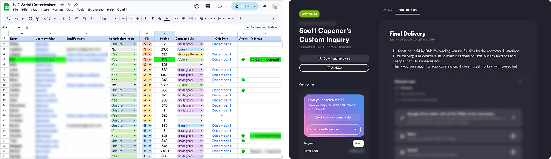Screen dimensions: 551x159
Task: Click the print icon in toolbar
Action: click(x=30, y=18)
